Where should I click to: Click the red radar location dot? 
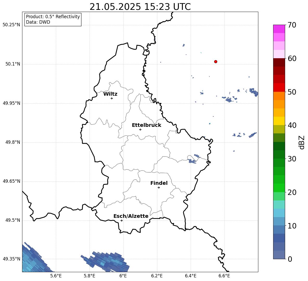click(x=215, y=62)
